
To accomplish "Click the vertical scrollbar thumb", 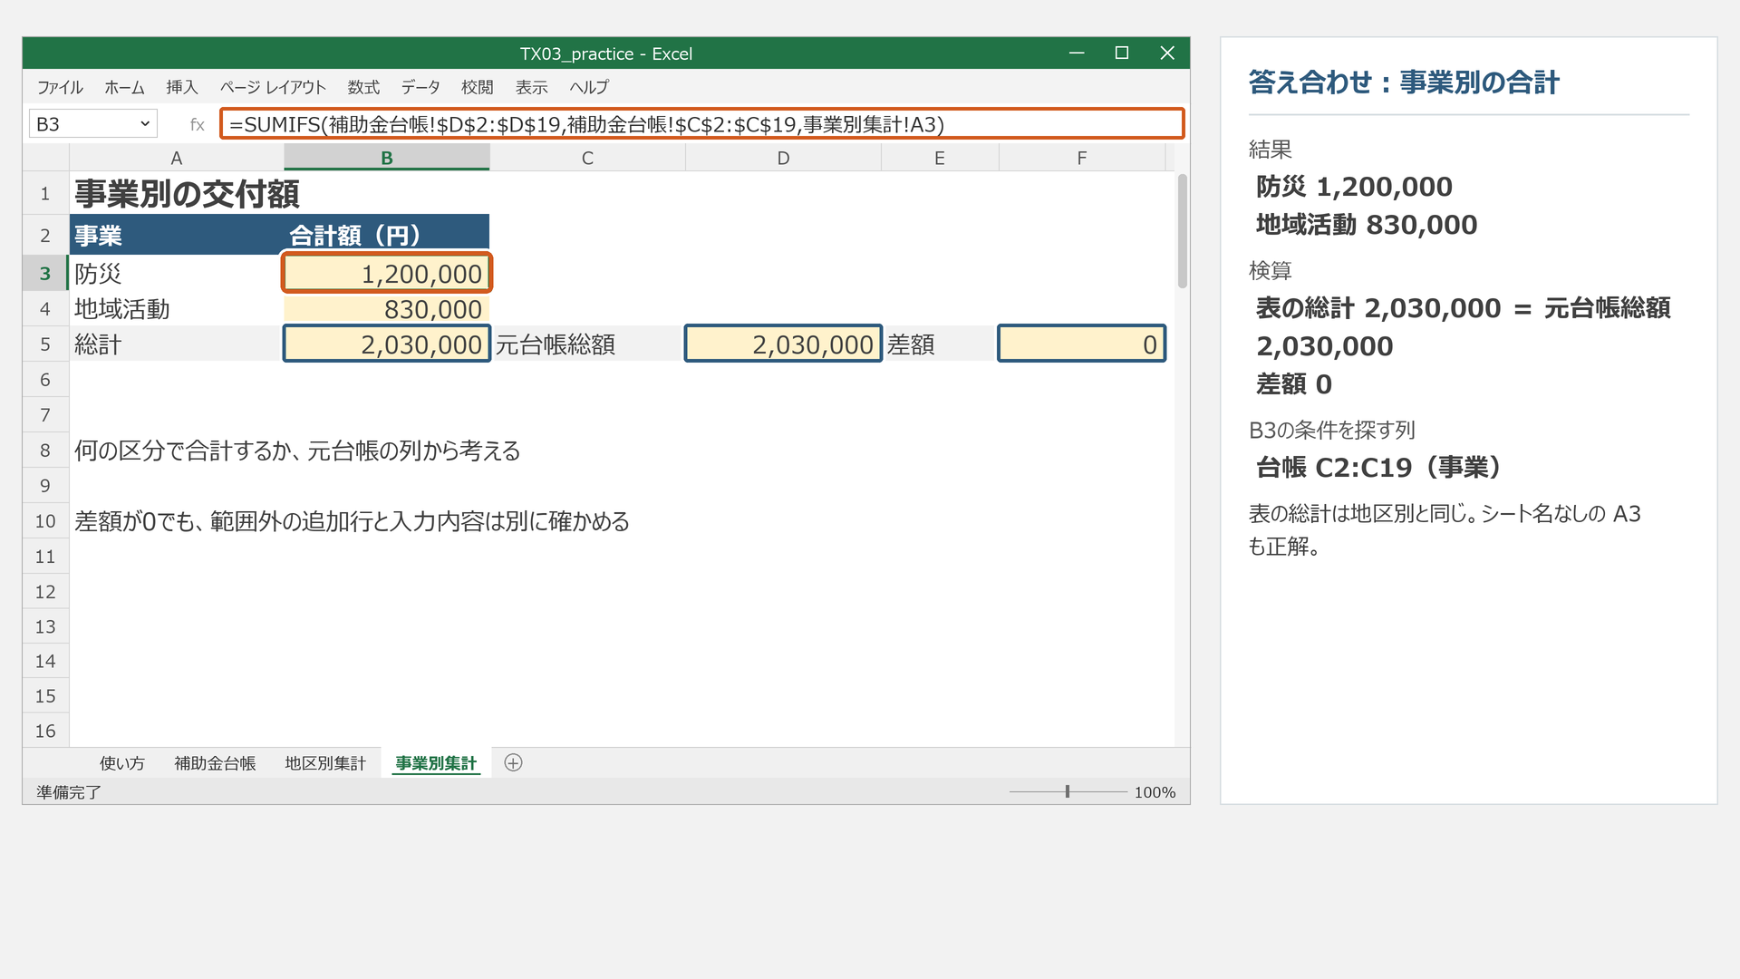I will click(x=1182, y=231).
